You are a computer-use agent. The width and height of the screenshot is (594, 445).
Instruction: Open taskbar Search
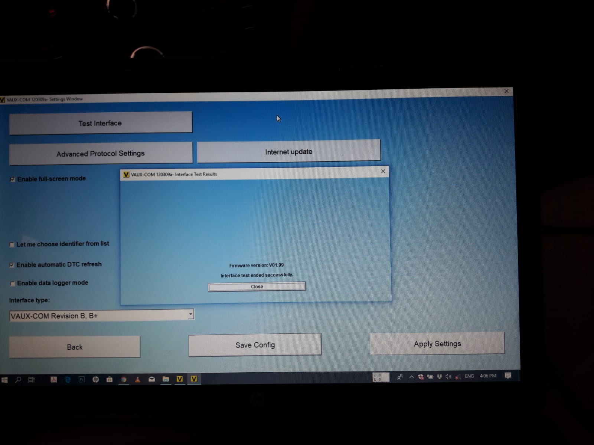pos(18,379)
